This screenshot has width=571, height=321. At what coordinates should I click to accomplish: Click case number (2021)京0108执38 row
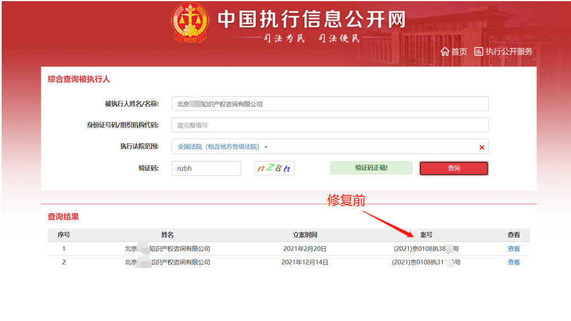426,248
